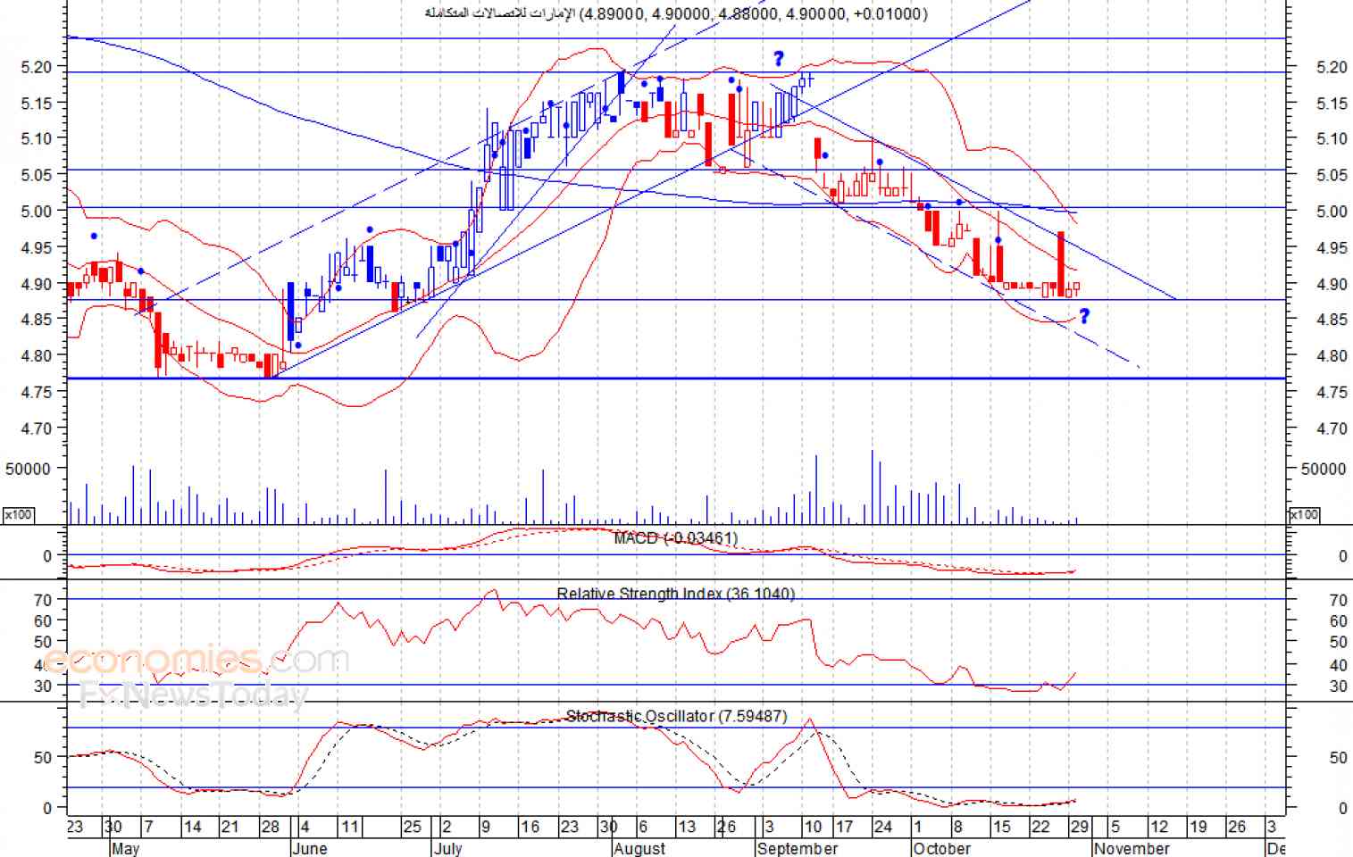1353x857 pixels.
Task: Click the economies.com watermark logo
Action: [x=196, y=661]
